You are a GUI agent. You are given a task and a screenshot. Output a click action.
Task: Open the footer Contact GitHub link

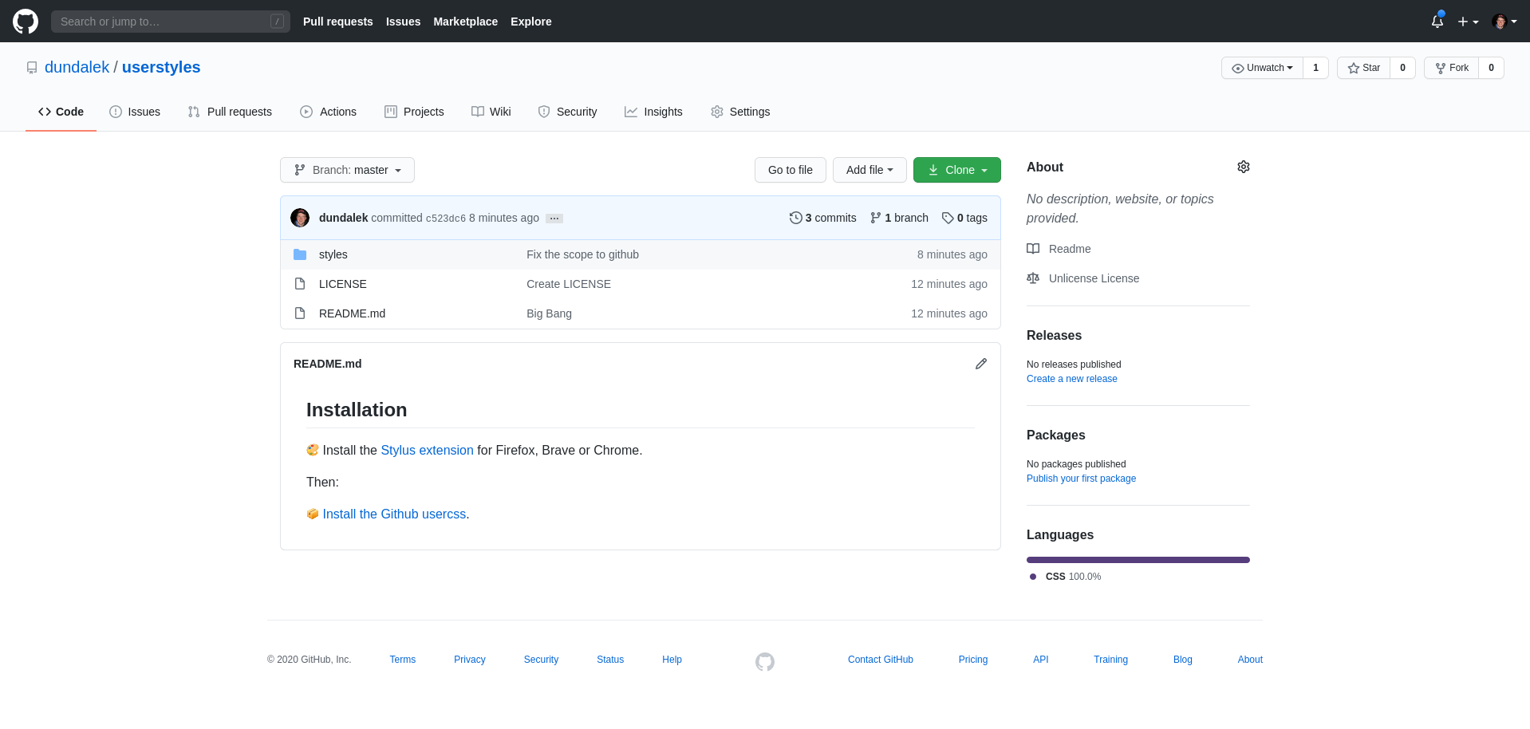881,660
